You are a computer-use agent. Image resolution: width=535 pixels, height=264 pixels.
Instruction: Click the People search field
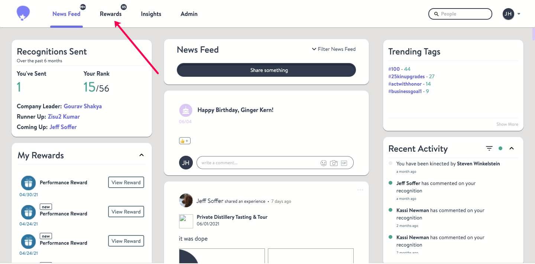[460, 14]
